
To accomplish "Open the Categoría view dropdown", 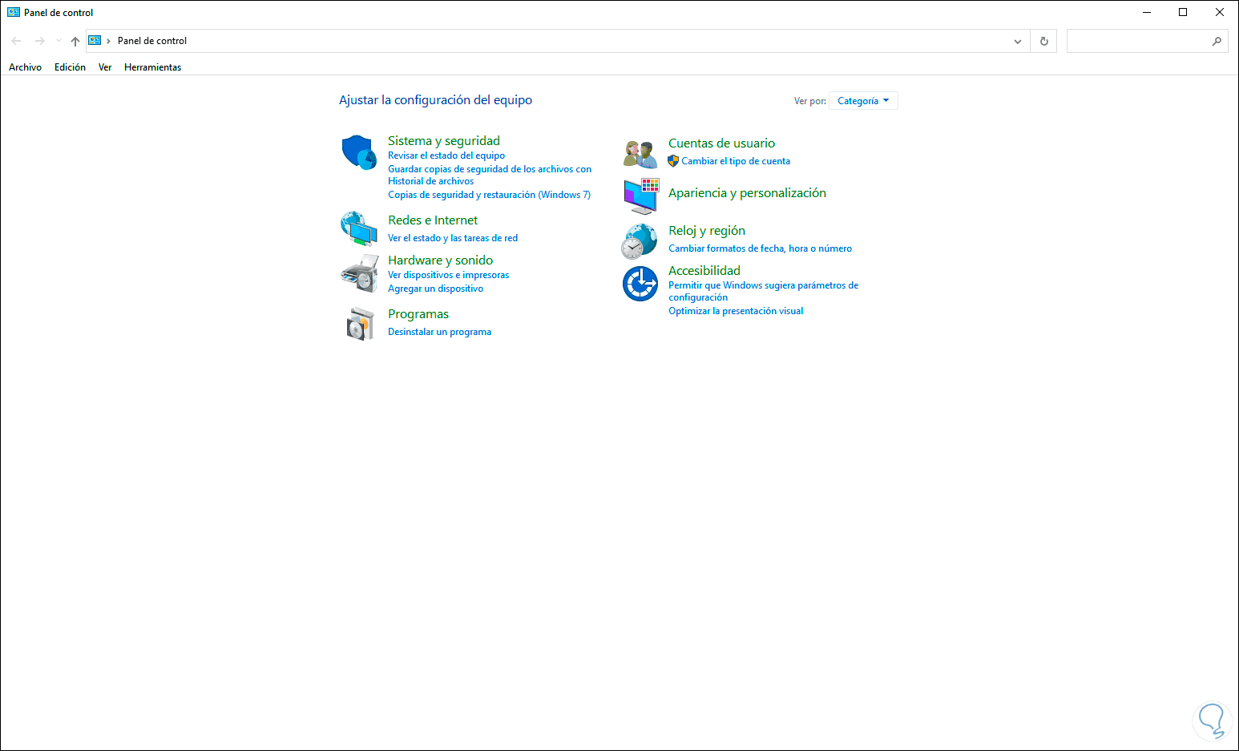I will [863, 100].
